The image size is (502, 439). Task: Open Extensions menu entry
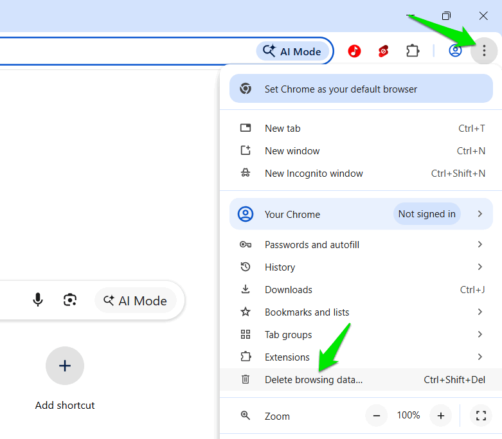pos(361,357)
